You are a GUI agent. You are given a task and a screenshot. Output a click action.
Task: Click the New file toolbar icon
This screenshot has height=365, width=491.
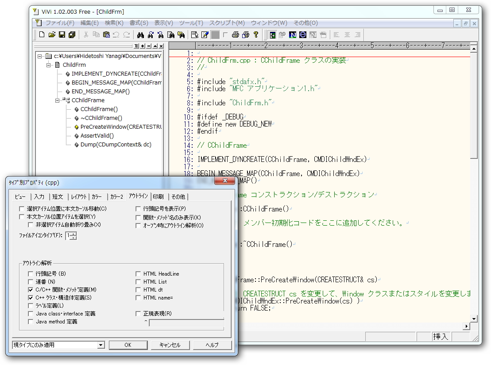[x=42, y=35]
